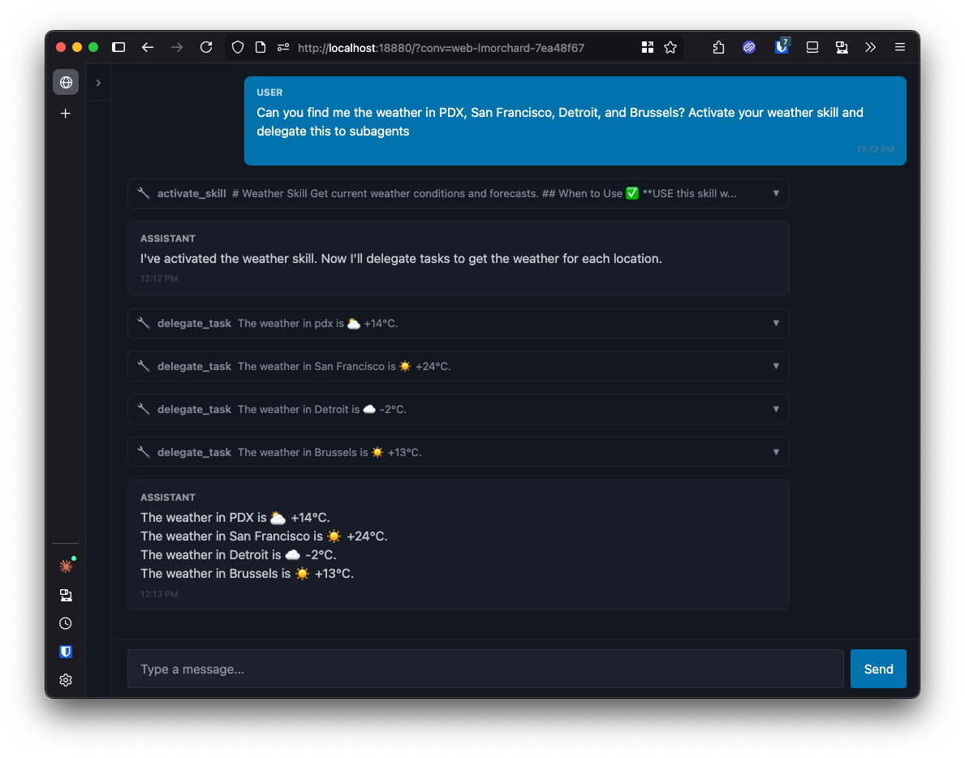Expand the Detroit delegate_task disclosure arrow
The width and height of the screenshot is (965, 758).
click(x=776, y=409)
